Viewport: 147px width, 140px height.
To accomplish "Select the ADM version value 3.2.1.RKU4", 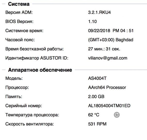I will point(99,12).
